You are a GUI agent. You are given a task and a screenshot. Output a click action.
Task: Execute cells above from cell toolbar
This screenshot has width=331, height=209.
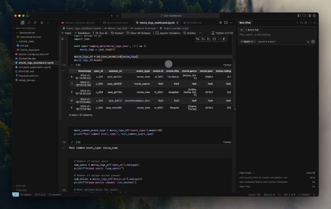click(x=203, y=39)
